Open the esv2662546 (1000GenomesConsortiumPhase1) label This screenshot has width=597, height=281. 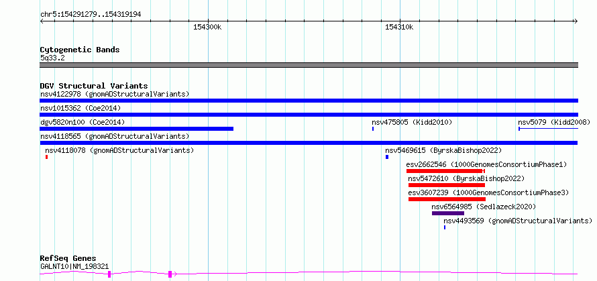(486, 164)
